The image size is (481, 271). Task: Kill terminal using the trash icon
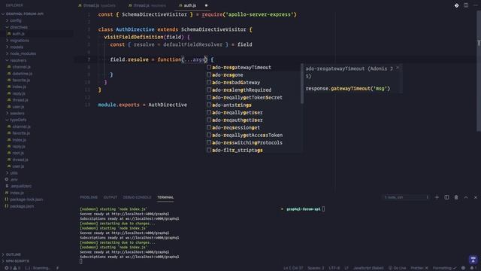(456, 197)
